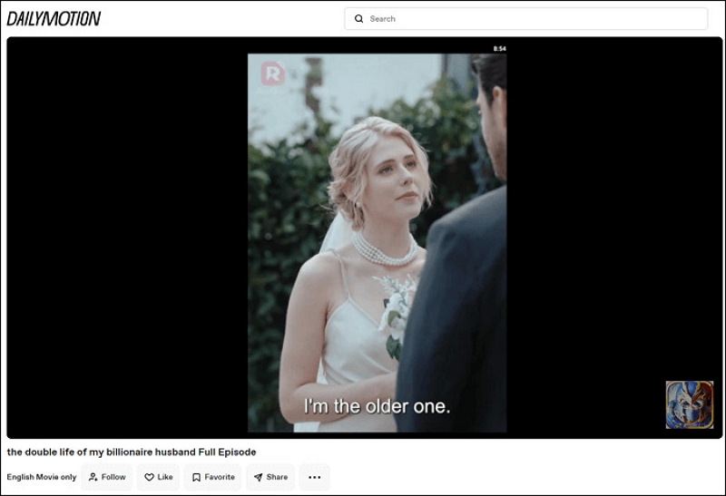Like this video with the heart button
Image resolution: width=726 pixels, height=496 pixels.
[158, 477]
